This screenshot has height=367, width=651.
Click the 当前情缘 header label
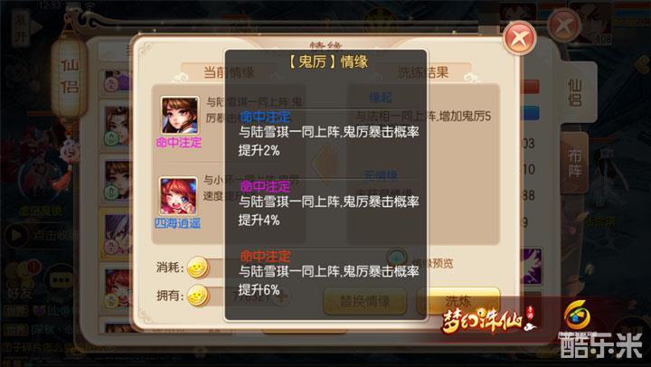point(229,72)
